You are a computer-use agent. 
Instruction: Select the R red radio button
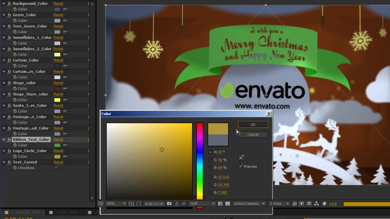point(210,177)
